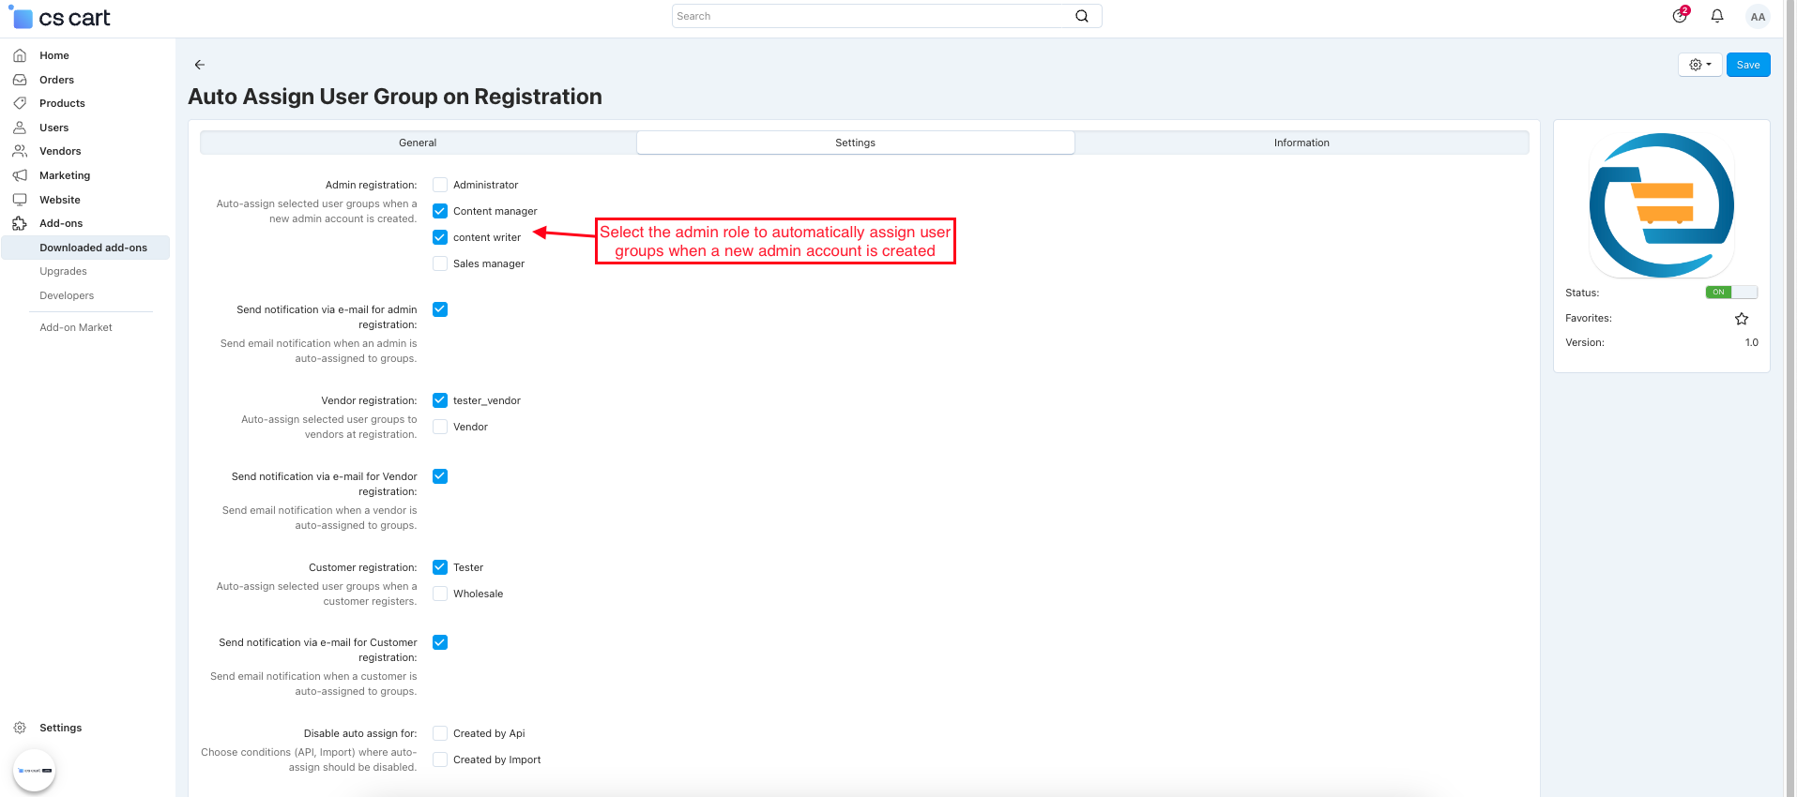Enable the Created by Api option

pos(440,733)
